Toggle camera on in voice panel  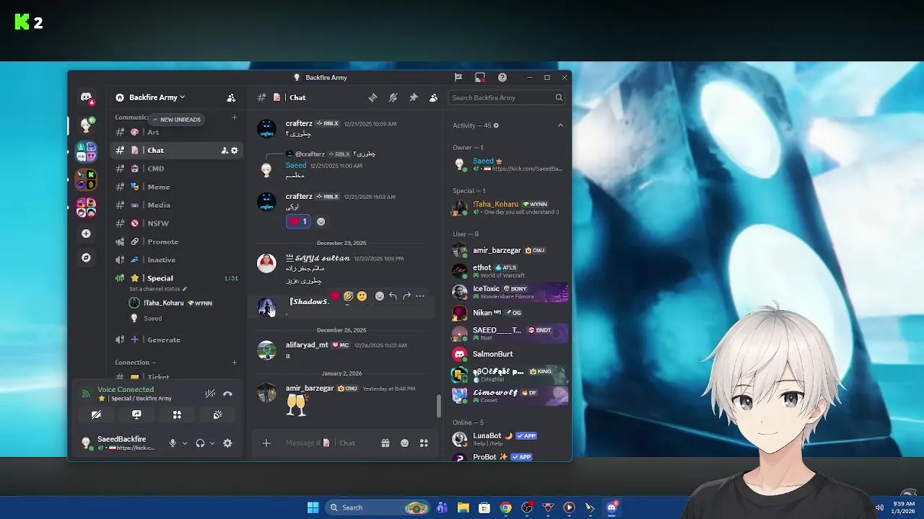click(x=96, y=414)
